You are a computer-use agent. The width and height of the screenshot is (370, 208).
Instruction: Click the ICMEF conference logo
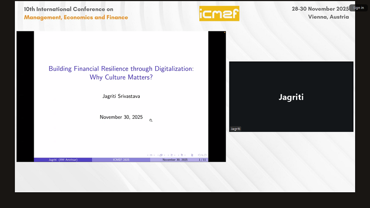tap(219, 13)
